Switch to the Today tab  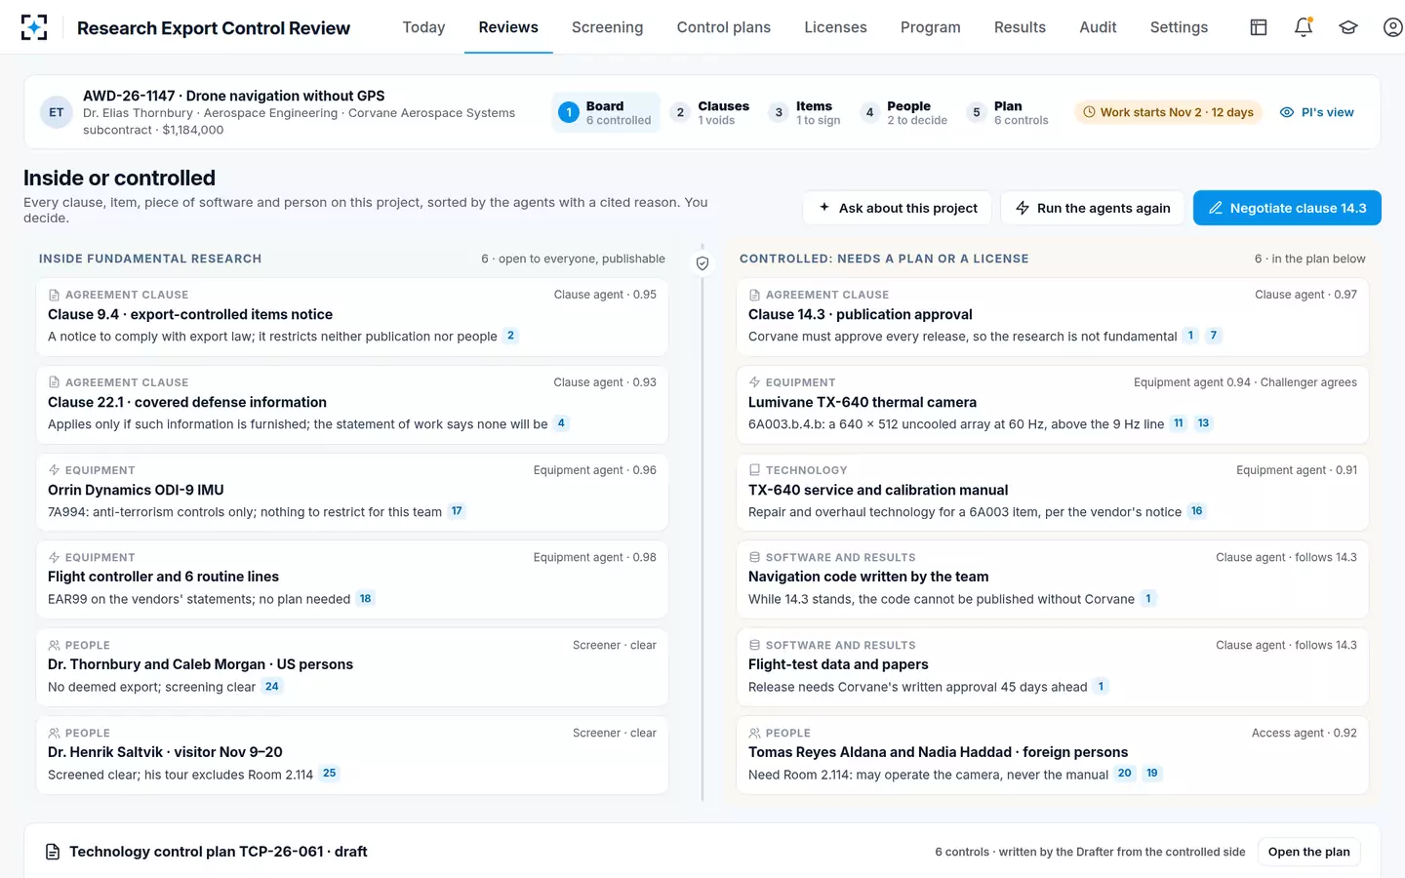click(423, 27)
